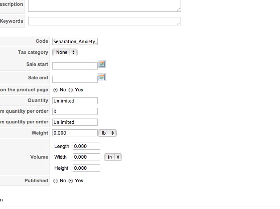Screen dimensions: 280x209
Task: Open the Sale end calendar picker
Action: tap(102, 77)
